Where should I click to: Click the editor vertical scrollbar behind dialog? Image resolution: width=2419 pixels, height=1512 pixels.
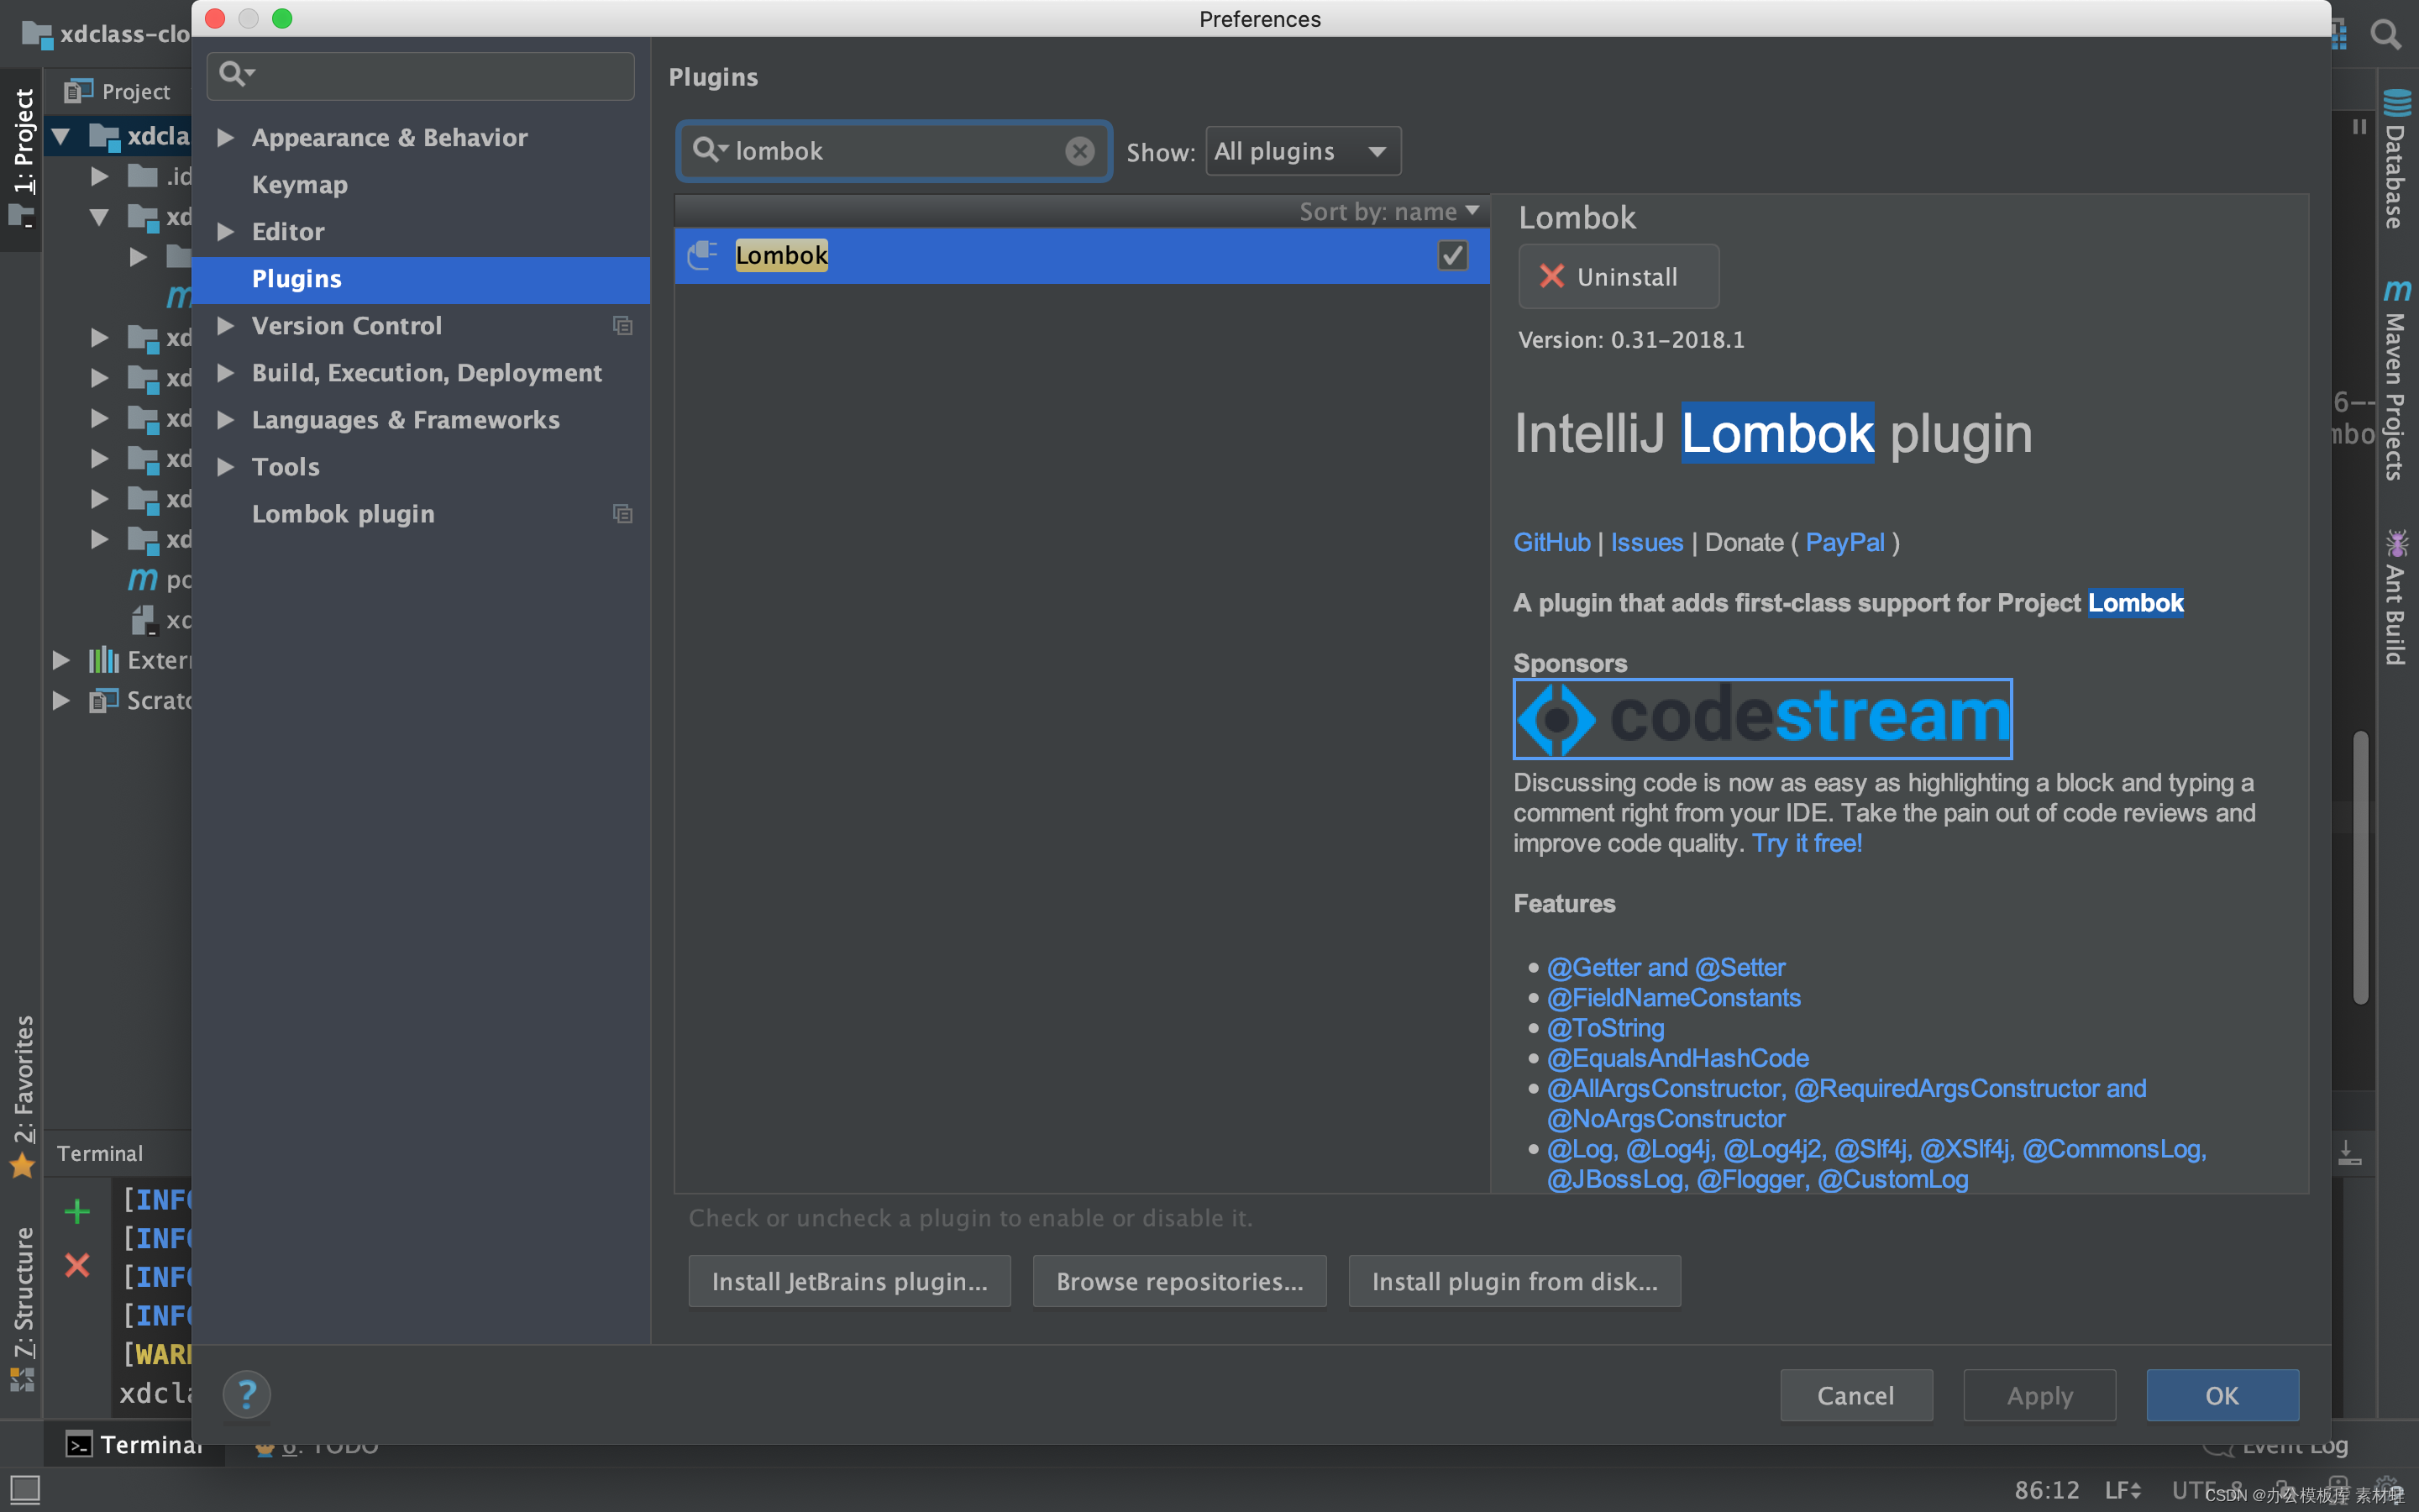point(2361,867)
